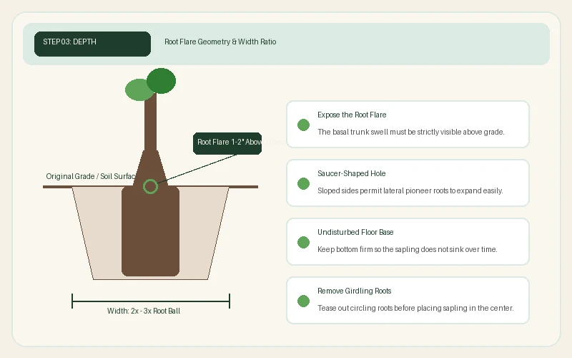The width and height of the screenshot is (572, 358).
Task: Open the Remove Girdling Roots card heading
Action: (x=354, y=291)
